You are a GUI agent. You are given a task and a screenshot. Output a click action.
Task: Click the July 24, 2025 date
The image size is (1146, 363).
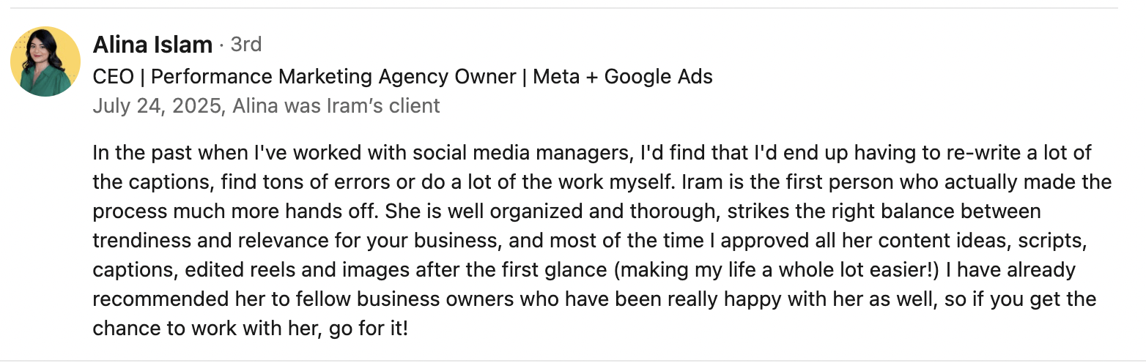pos(157,106)
